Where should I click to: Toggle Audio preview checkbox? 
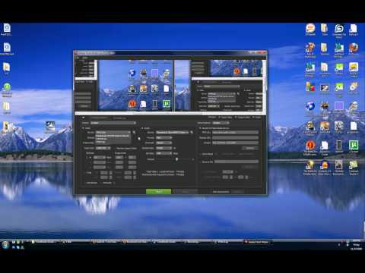(x=253, y=118)
